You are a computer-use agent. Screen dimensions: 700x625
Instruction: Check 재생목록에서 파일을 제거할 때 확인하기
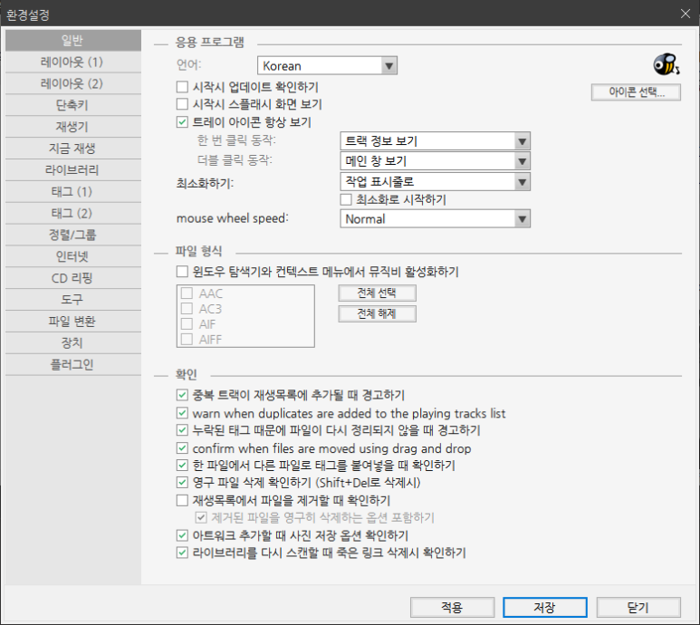coord(182,500)
